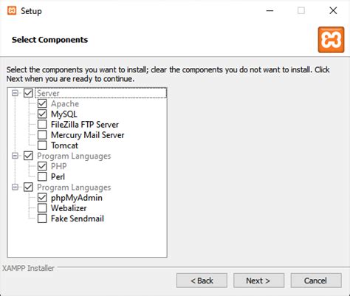Check the Perl component
Screen dimensions: 350x296
point(42,176)
